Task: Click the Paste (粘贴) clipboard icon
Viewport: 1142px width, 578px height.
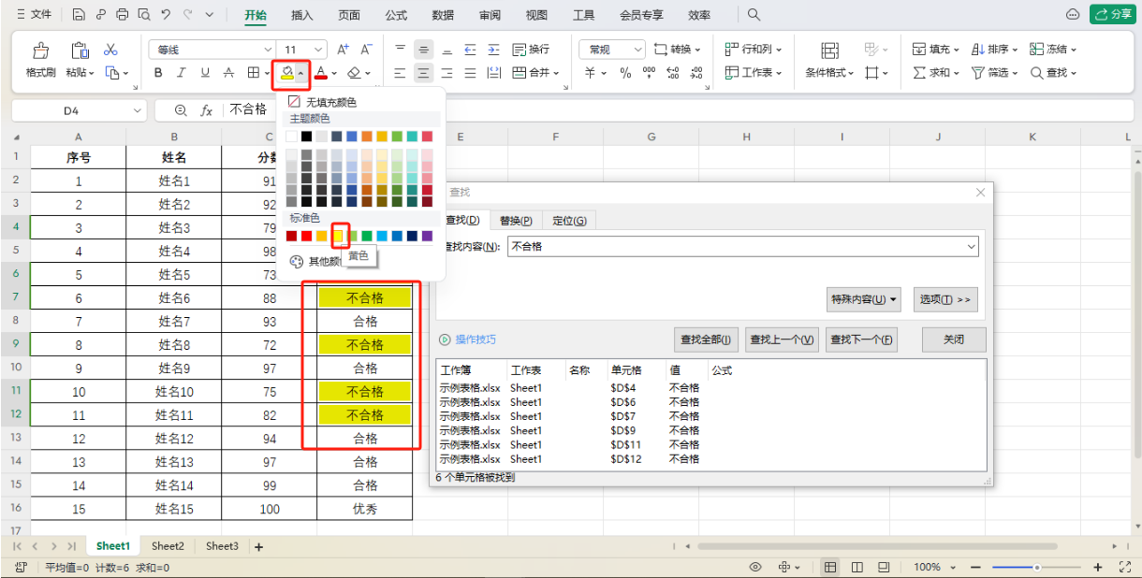Action: click(x=80, y=51)
